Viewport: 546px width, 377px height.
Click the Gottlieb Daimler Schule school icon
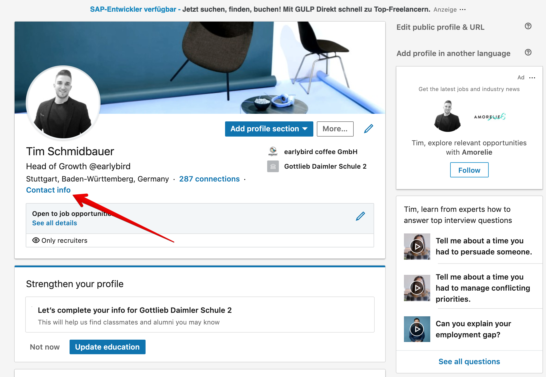coord(273,166)
